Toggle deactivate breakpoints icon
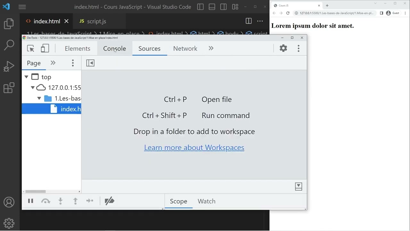410x231 pixels. click(110, 201)
